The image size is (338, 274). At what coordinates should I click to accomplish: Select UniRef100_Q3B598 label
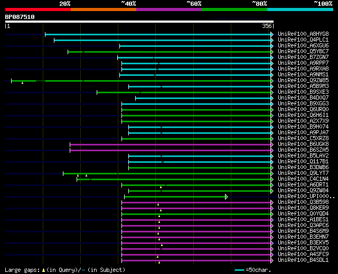pyautogui.click(x=303, y=202)
